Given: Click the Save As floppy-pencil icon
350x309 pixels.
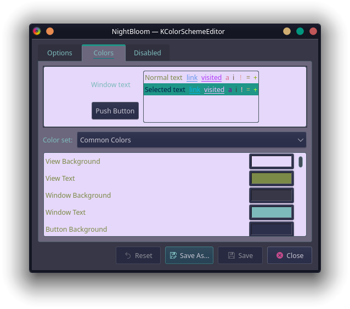Looking at the screenshot, I should coord(173,255).
